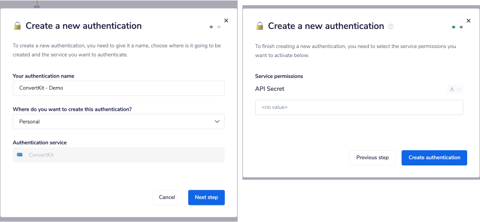Click the lock icon in the Service permissions dialog
Image resolution: width=480 pixels, height=222 pixels.
259,26
